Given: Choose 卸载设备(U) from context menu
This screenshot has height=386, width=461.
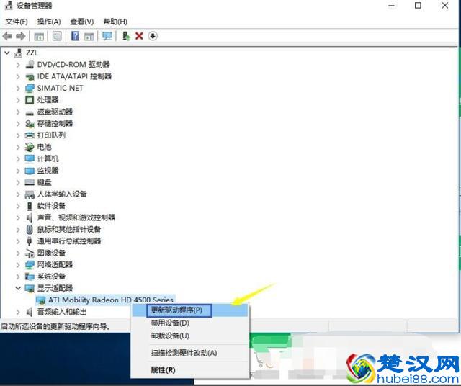Looking at the screenshot, I should coord(190,336).
